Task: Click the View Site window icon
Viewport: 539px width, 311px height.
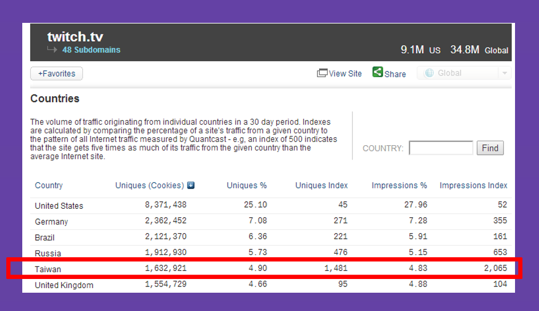Action: pos(322,73)
